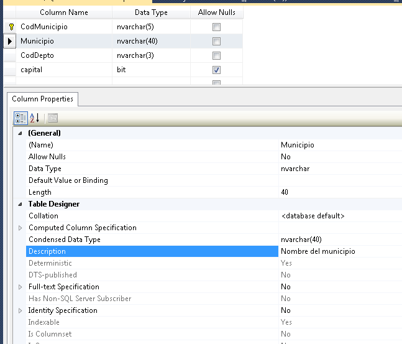Select the bit data type cell for capital

152,70
